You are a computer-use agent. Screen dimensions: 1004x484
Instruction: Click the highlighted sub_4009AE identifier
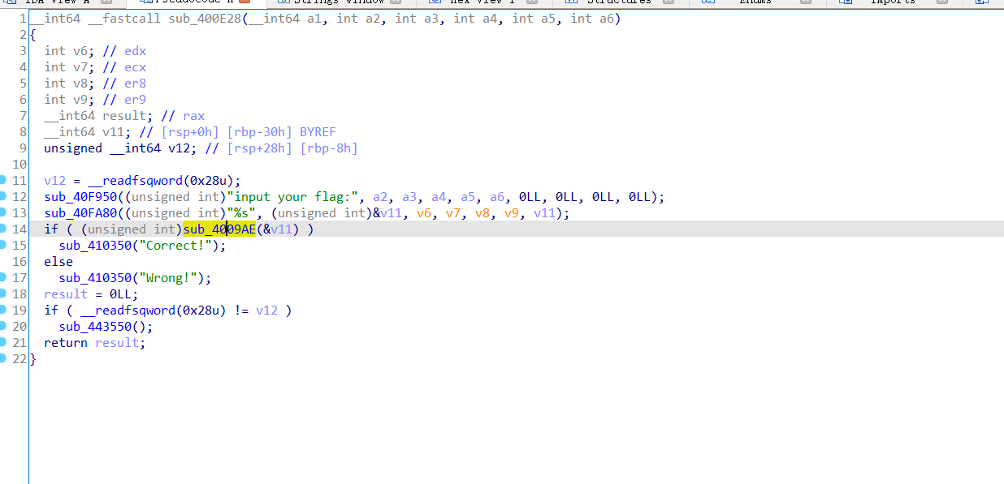[219, 229]
